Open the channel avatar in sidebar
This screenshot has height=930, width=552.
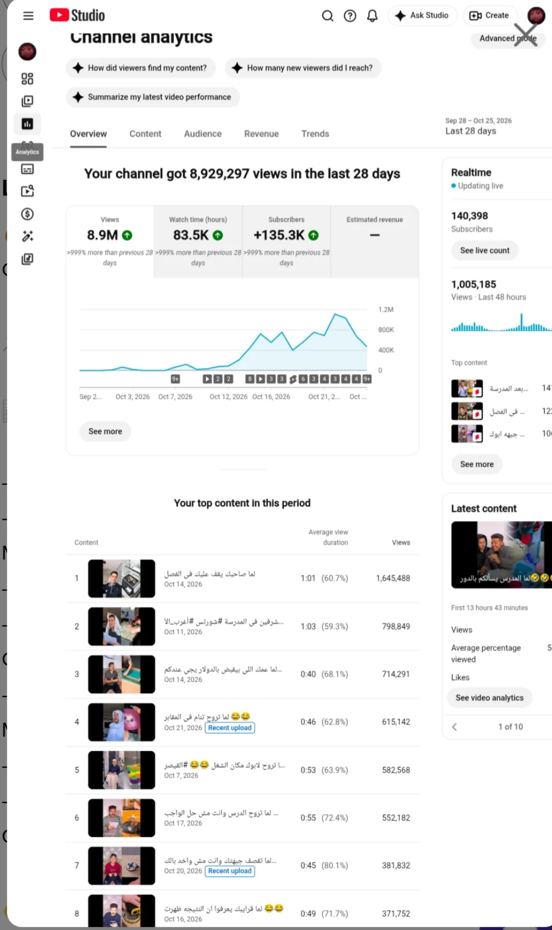coord(27,51)
